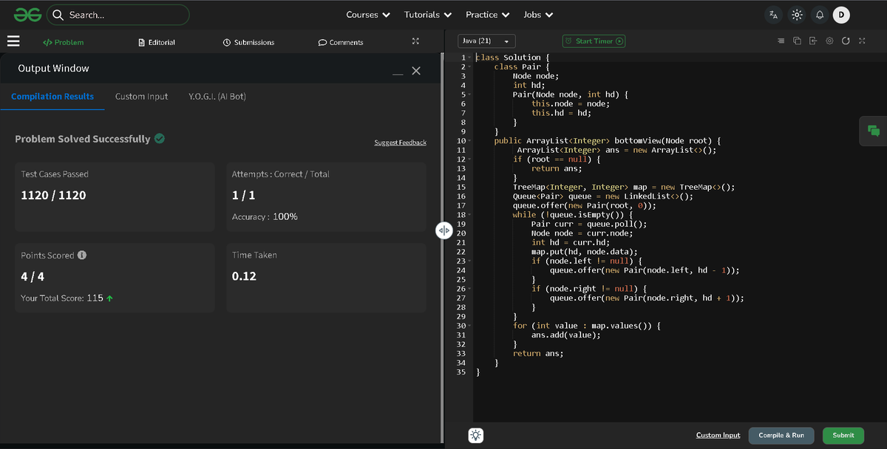Open the notifications bell
887x449 pixels.
[x=819, y=15]
